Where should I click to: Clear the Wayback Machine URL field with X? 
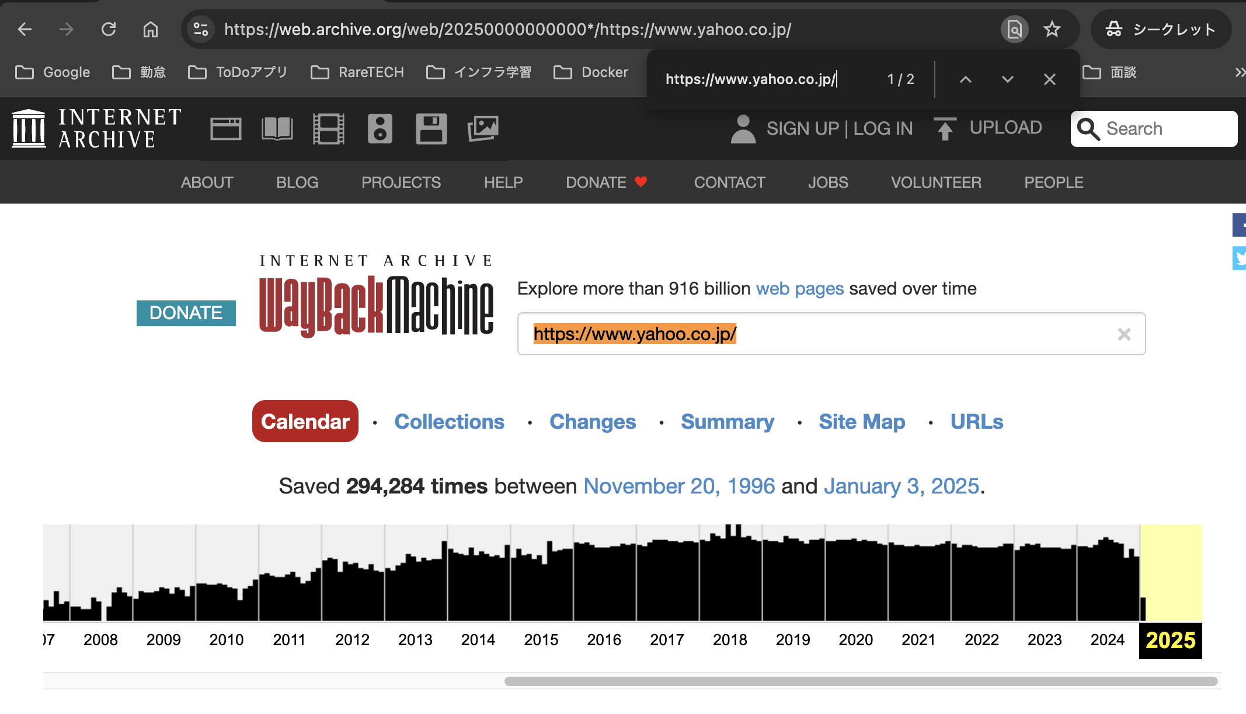tap(1124, 334)
